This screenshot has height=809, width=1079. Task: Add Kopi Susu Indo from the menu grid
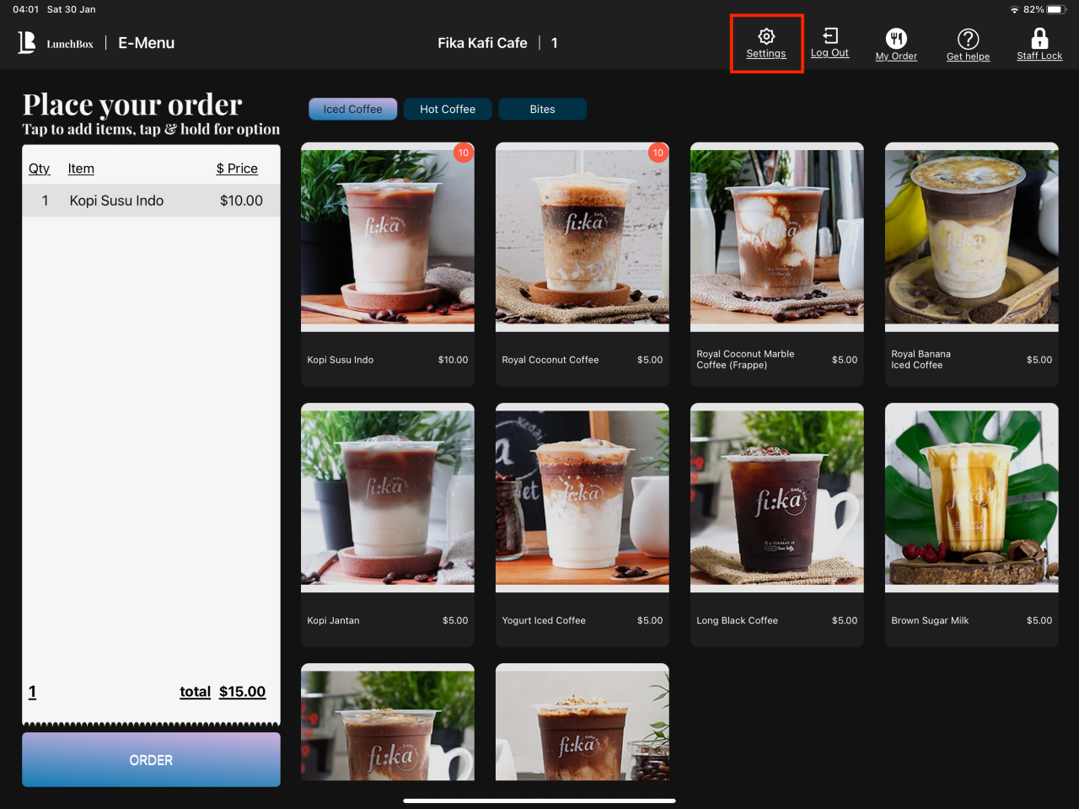pos(388,265)
